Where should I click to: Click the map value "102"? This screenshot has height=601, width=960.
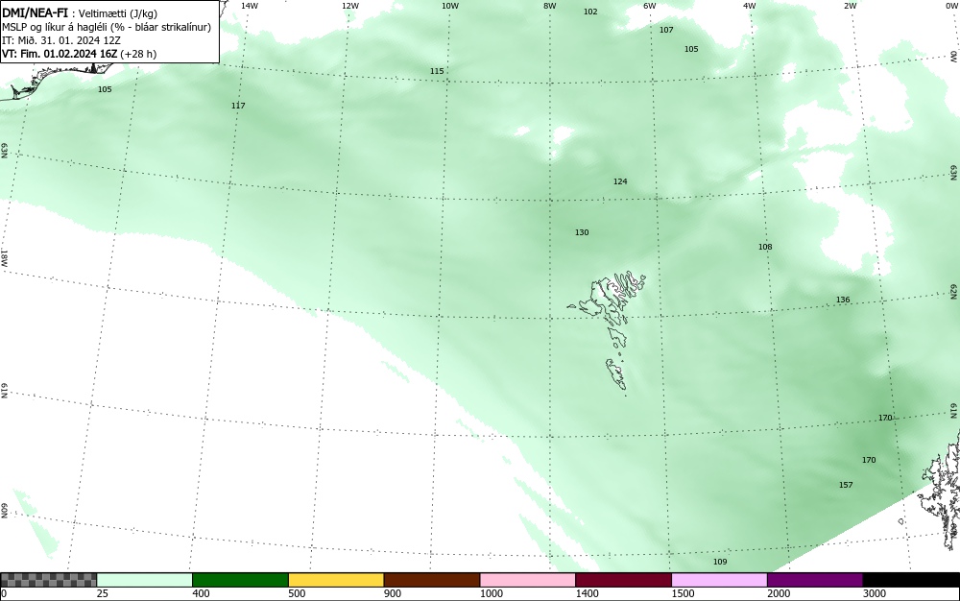coord(590,12)
